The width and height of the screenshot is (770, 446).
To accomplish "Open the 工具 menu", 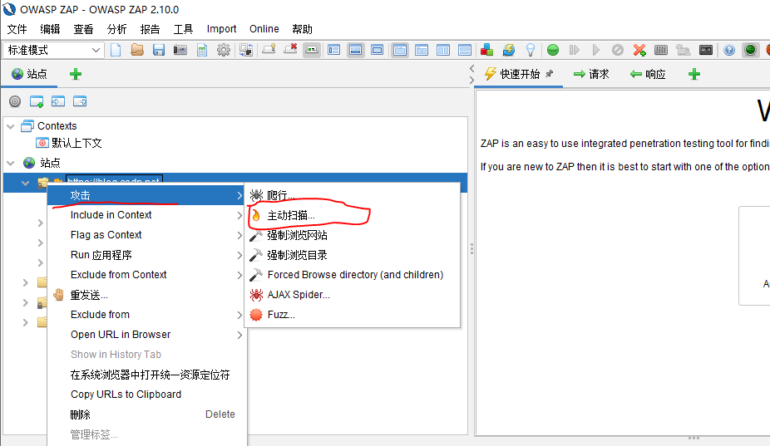I will tap(183, 29).
